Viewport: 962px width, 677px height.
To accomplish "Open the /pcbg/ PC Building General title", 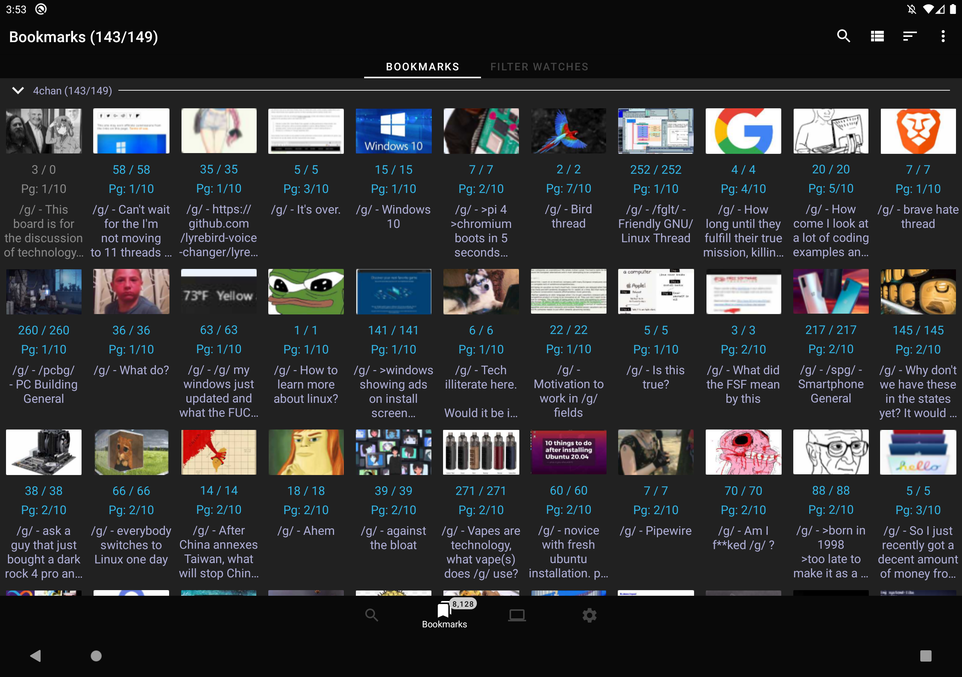I will [44, 384].
